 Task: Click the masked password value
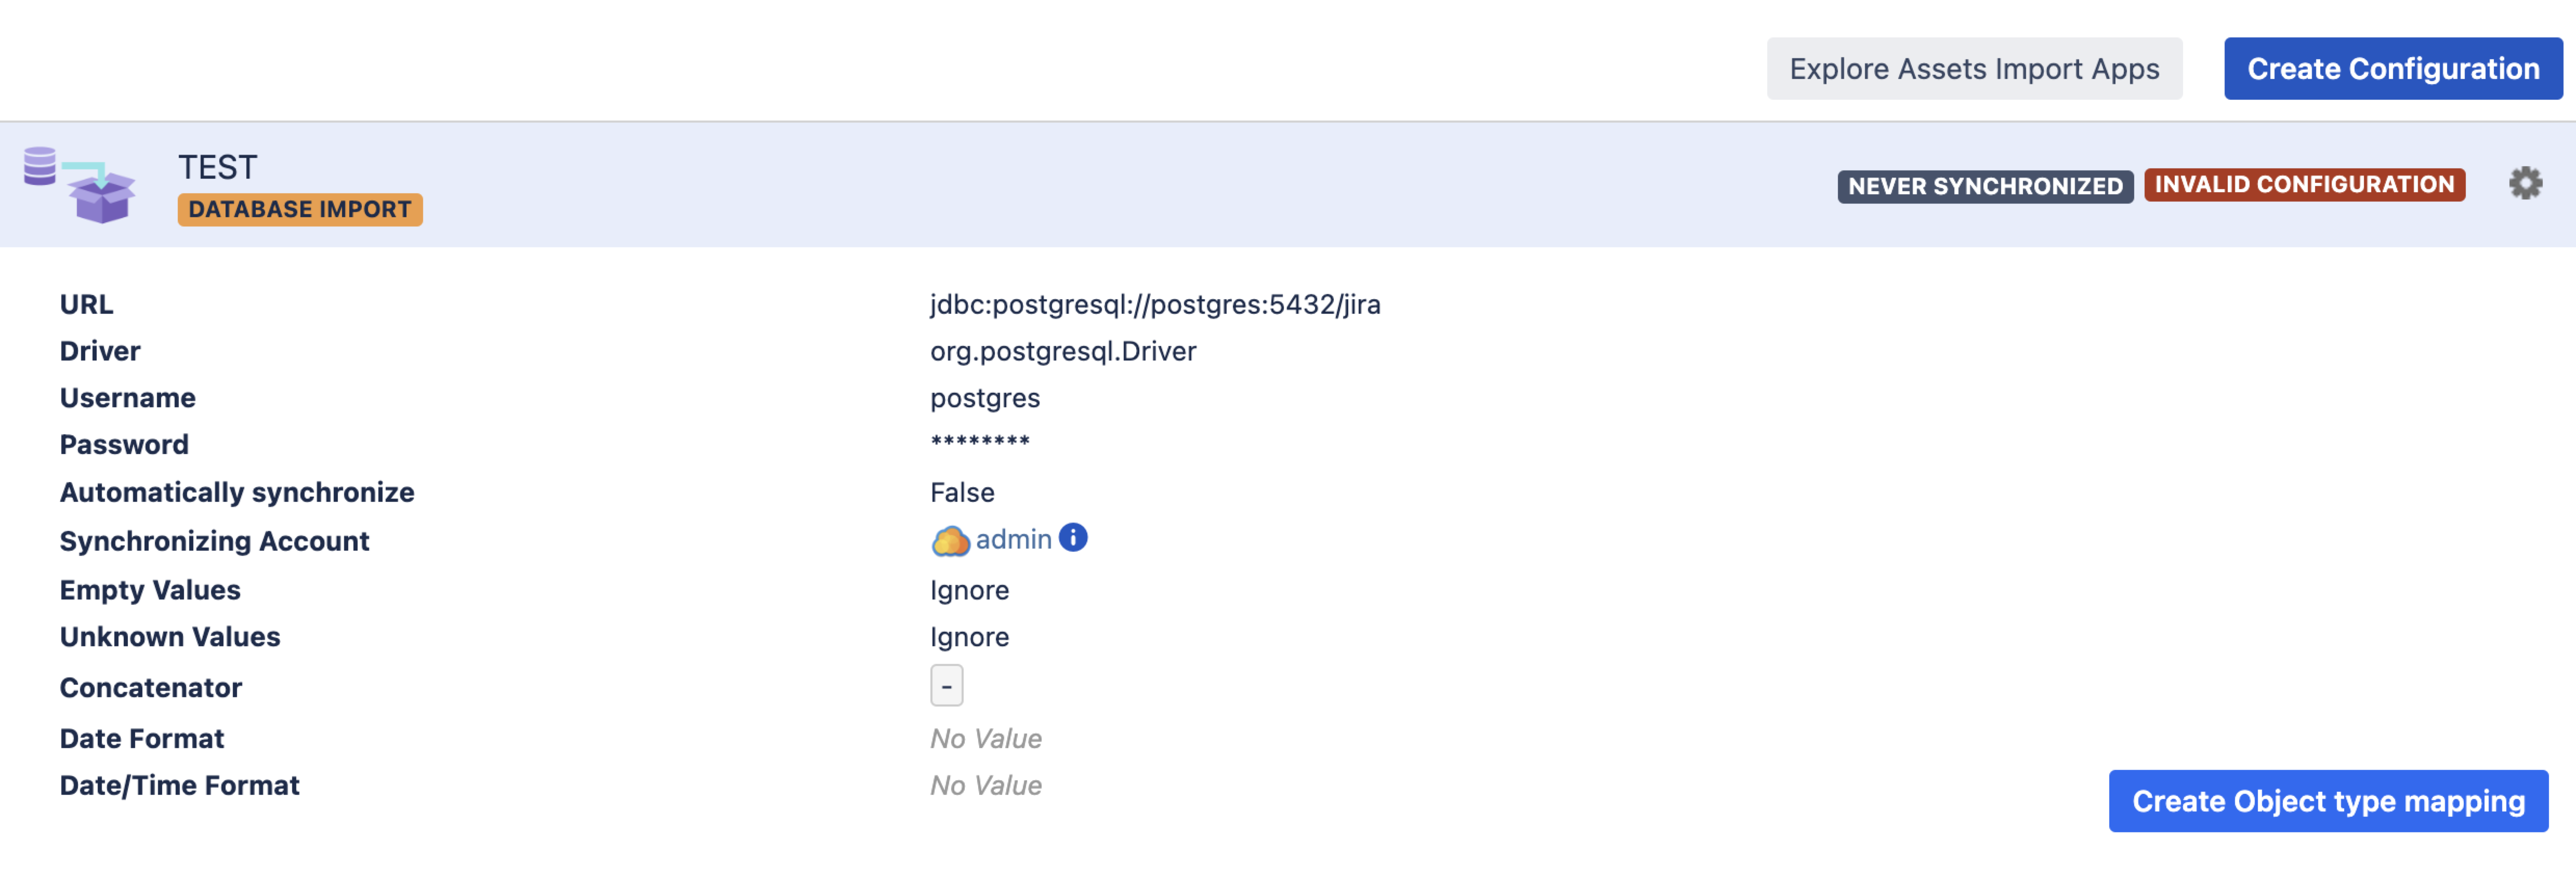(x=979, y=442)
